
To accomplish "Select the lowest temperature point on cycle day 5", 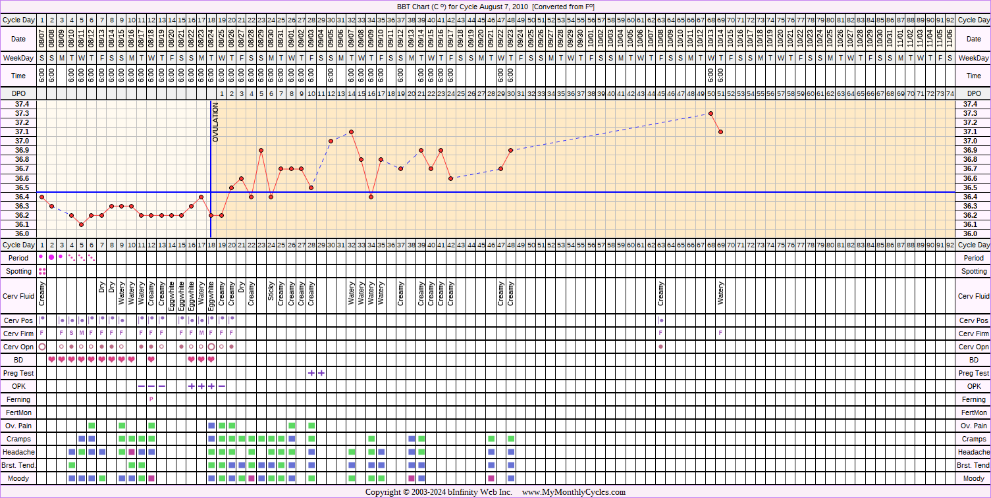I will click(x=82, y=224).
